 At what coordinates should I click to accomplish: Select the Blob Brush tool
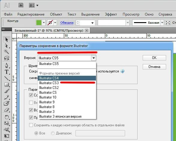[6, 103]
